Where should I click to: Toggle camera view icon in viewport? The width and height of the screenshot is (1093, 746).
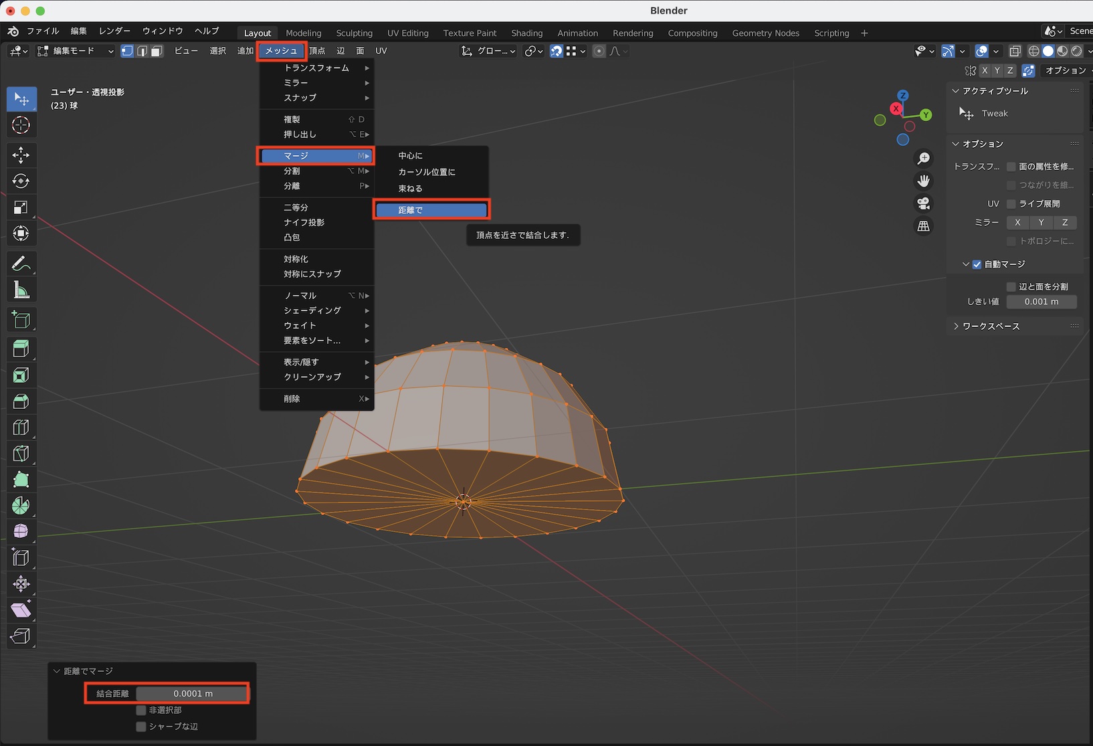coord(923,203)
